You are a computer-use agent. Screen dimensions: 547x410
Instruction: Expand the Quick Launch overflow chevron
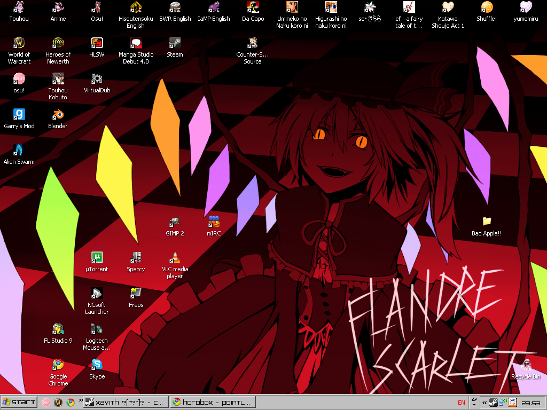pos(81,401)
